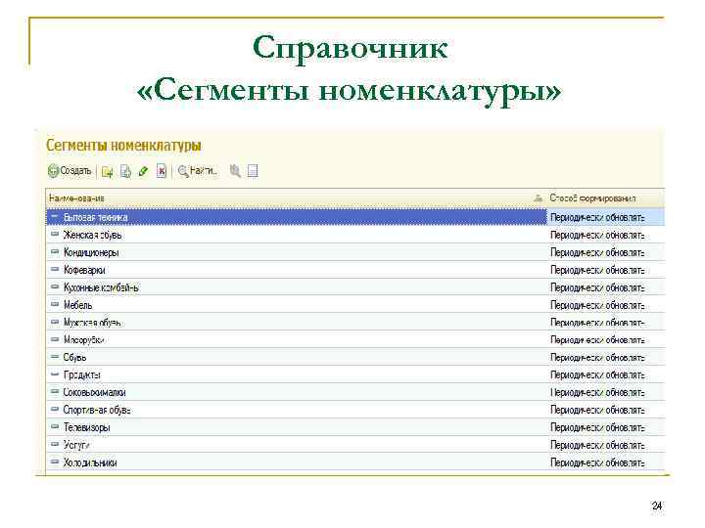
Task: Select the Продукты row
Action: pyautogui.click(x=355, y=374)
